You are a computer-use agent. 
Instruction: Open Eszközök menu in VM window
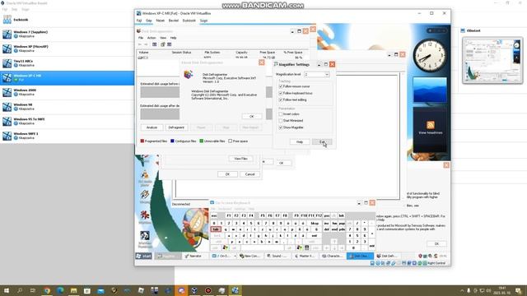(x=189, y=21)
